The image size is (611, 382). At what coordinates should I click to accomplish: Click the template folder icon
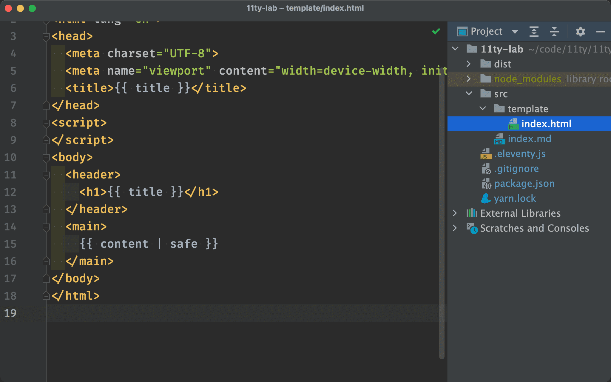pyautogui.click(x=499, y=108)
